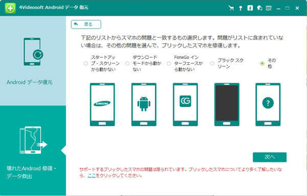Click the black screen phone image
Viewport: 307px width, 196px height.
(x=227, y=105)
